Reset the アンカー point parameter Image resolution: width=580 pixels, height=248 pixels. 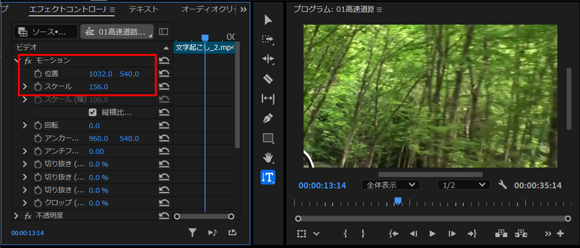click(164, 138)
